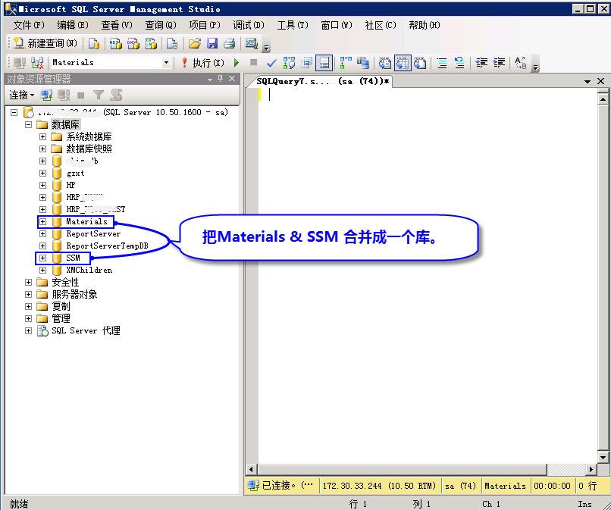
Task: Open the 编辑(E) menu
Action: click(73, 25)
